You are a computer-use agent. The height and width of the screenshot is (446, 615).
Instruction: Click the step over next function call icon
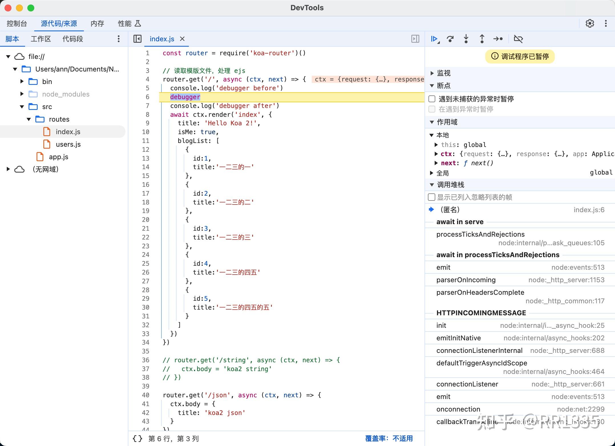point(450,39)
